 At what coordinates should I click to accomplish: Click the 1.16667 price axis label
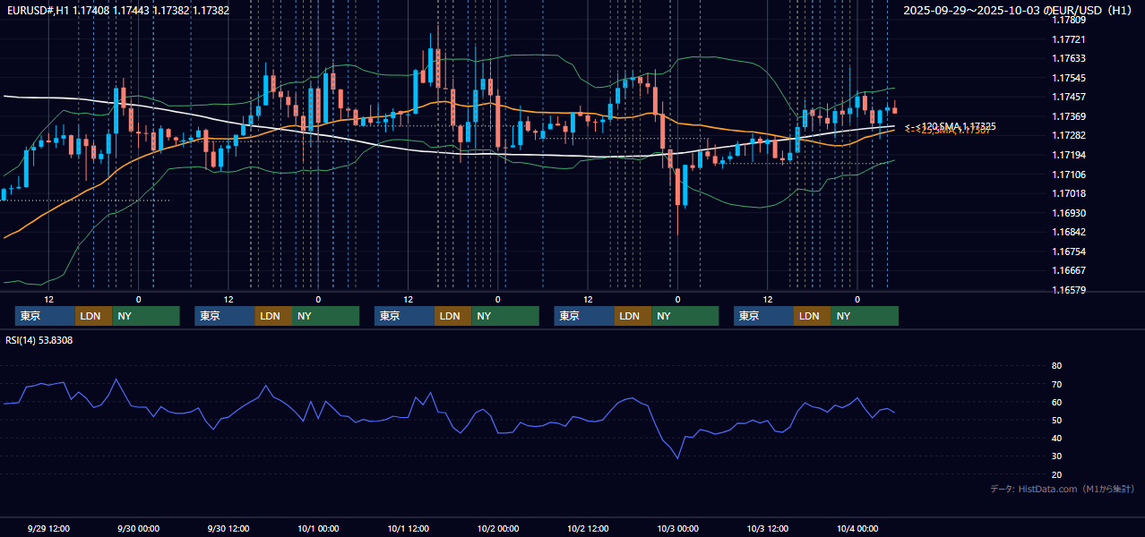(x=1068, y=270)
